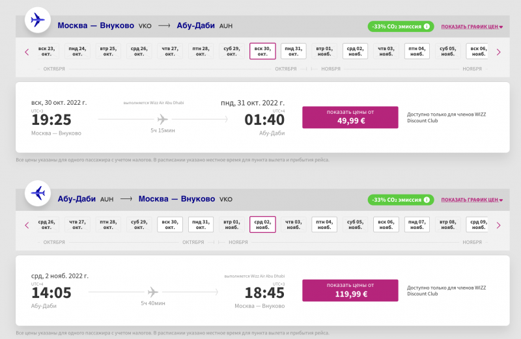Go to next dates in outbound date strip

click(x=498, y=52)
